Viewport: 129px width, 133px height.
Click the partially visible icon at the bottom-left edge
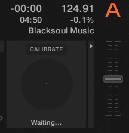[x=1, y=118]
